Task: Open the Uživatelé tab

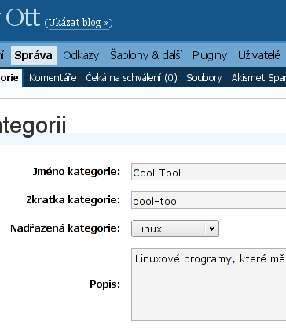Action: pyautogui.click(x=259, y=55)
